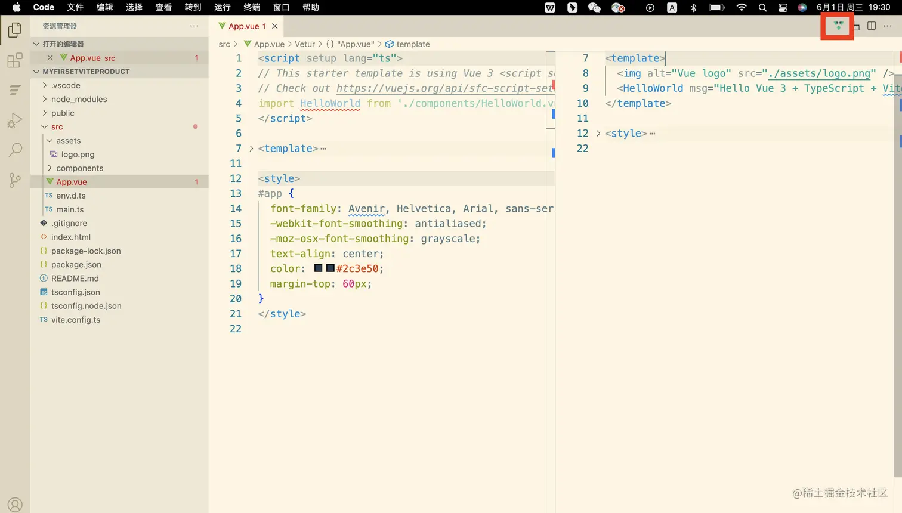The width and height of the screenshot is (902, 513).
Task: Click the WPS icon in the menu bar
Action: pyautogui.click(x=550, y=7)
